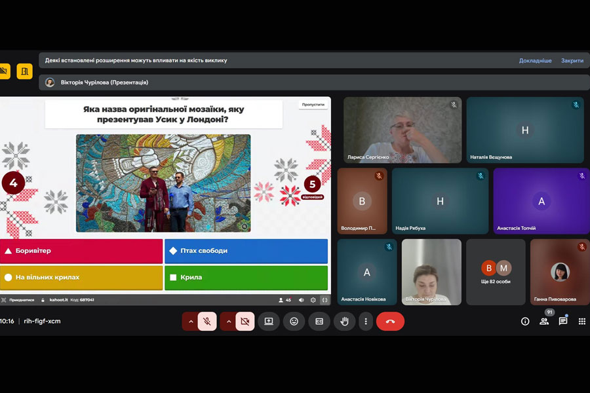Raise hand in the meeting
This screenshot has width=590, height=393.
point(344,321)
